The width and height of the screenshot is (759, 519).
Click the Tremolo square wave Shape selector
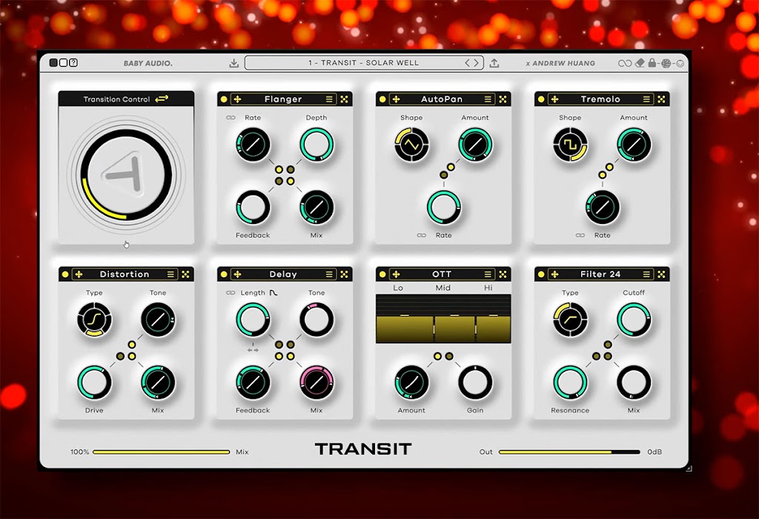(x=570, y=145)
